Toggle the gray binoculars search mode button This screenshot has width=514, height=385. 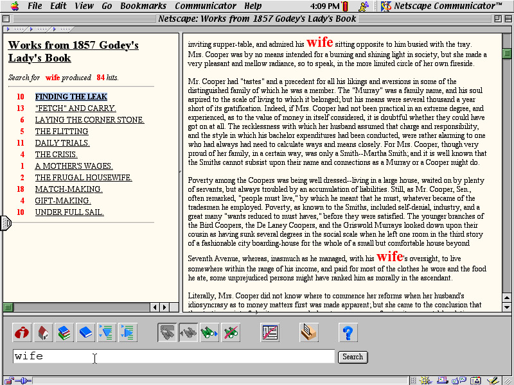tap(168, 332)
